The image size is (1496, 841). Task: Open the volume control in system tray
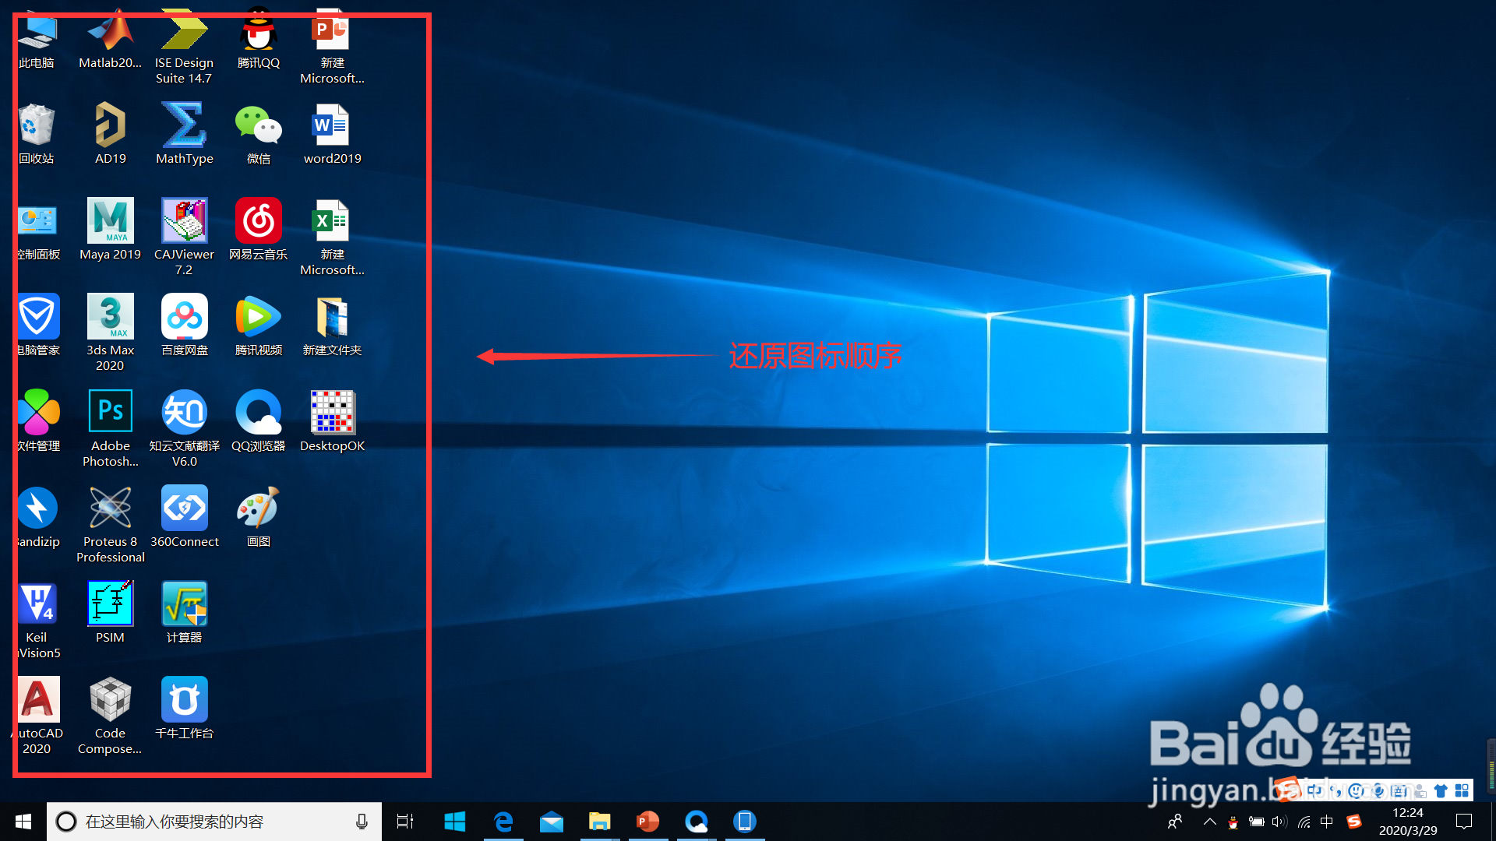(1279, 822)
